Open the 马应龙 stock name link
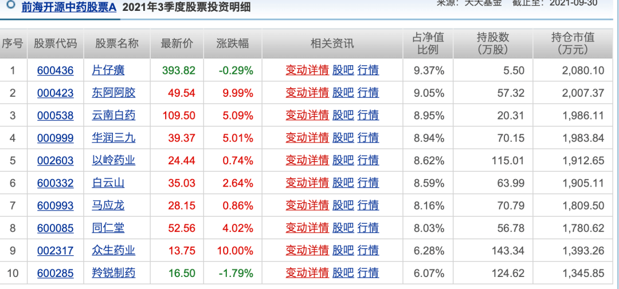Screen dimensions: 619x289 pos(108,205)
